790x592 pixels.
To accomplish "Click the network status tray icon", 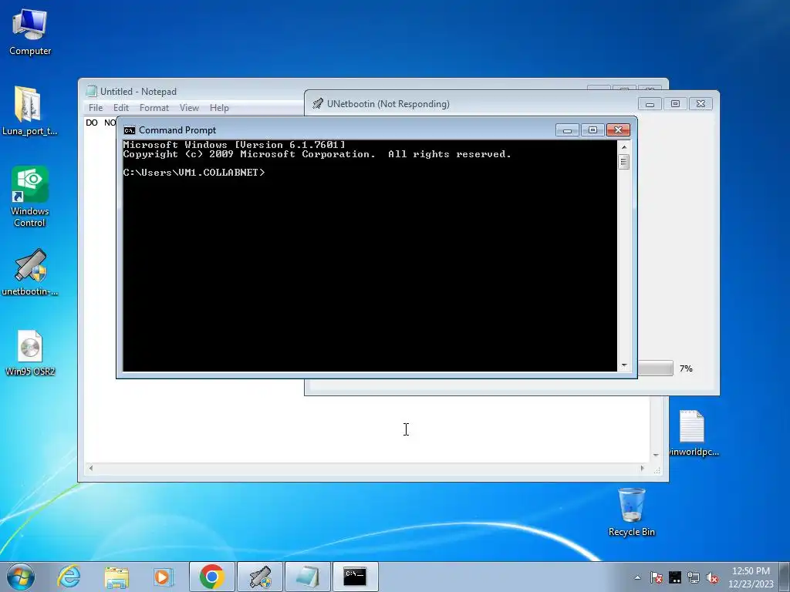I will tap(694, 577).
